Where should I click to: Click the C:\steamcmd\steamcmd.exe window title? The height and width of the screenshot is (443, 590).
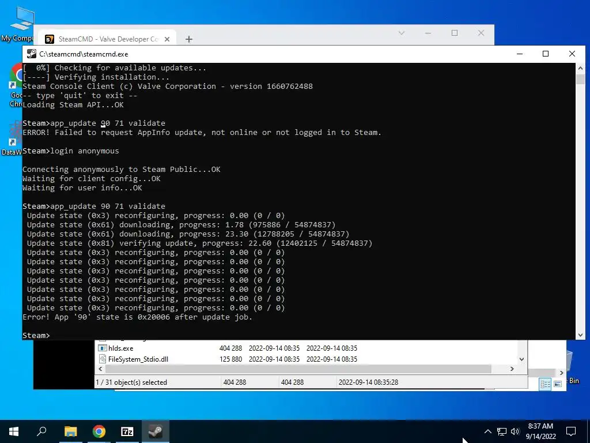(84, 54)
